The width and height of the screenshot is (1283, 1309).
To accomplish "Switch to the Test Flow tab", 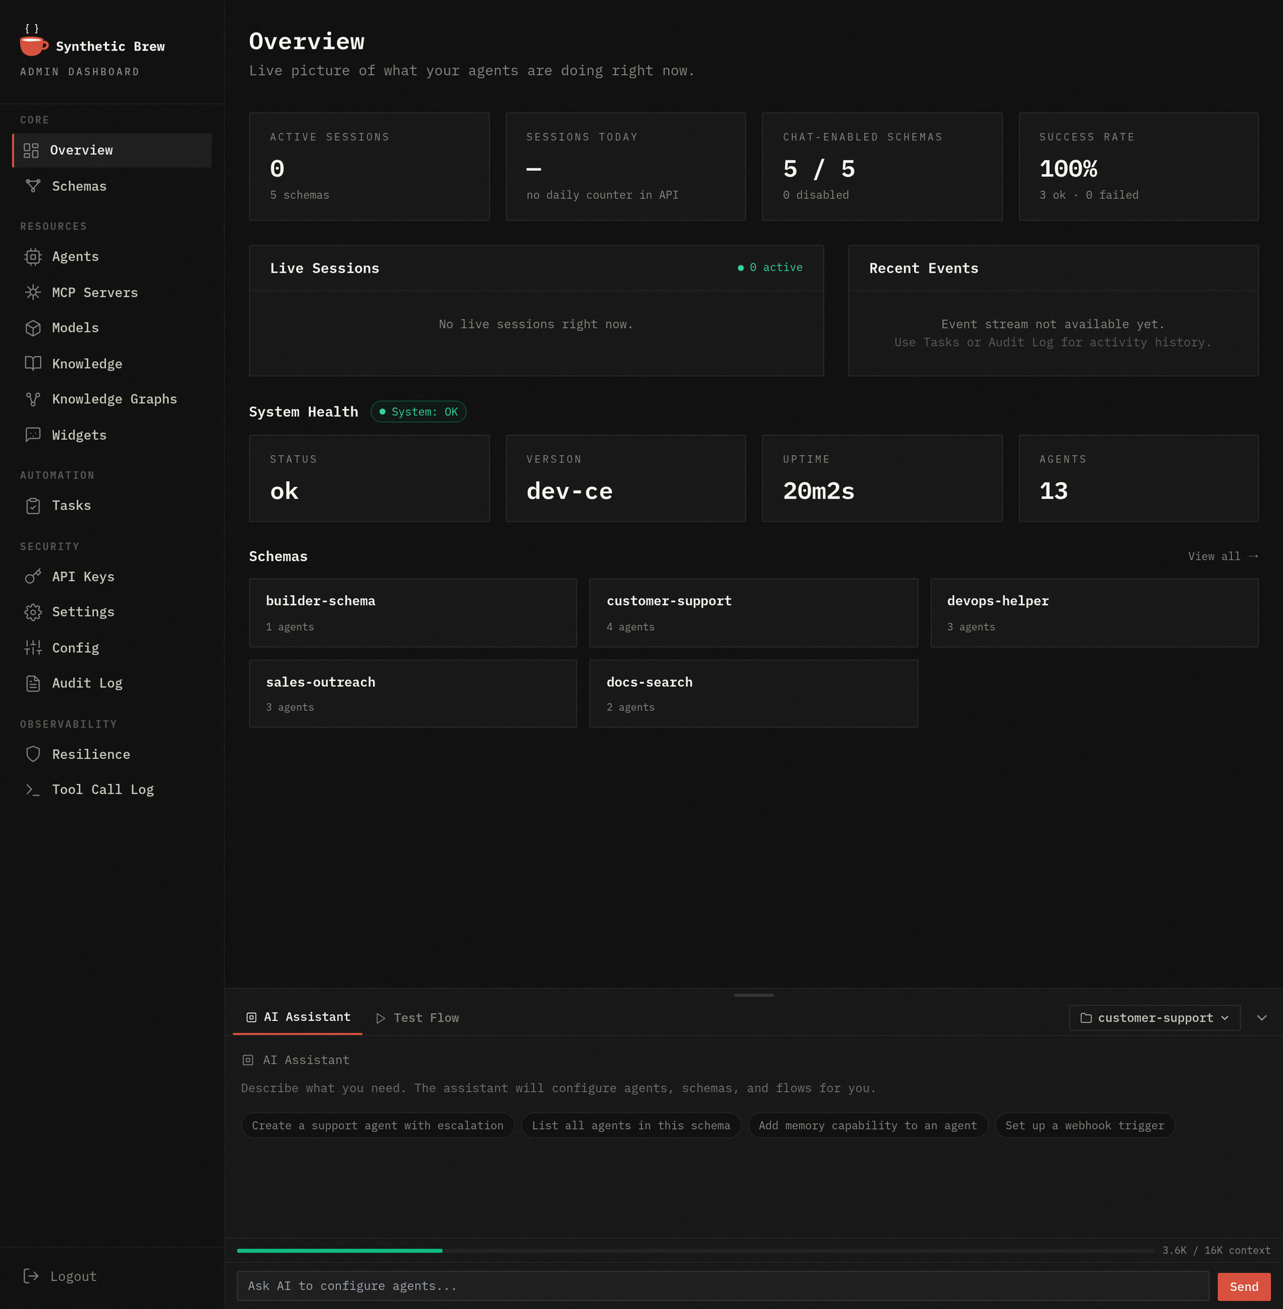I will [418, 1018].
